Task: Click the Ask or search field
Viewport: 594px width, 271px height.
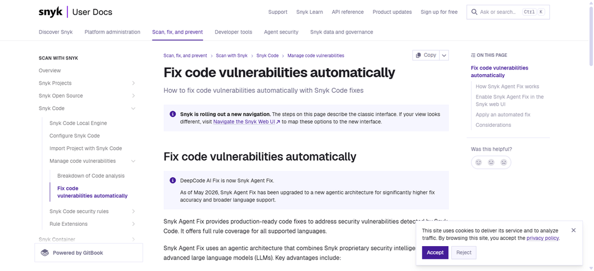Action: [508, 12]
